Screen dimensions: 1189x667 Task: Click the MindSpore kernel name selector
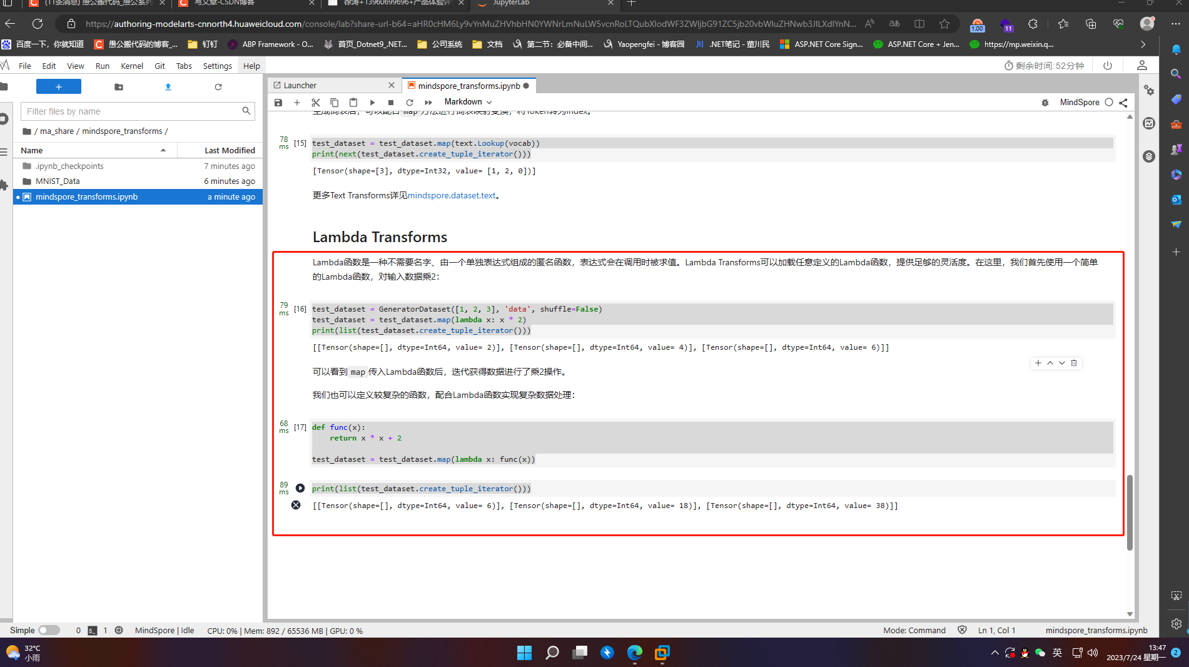coord(1080,102)
